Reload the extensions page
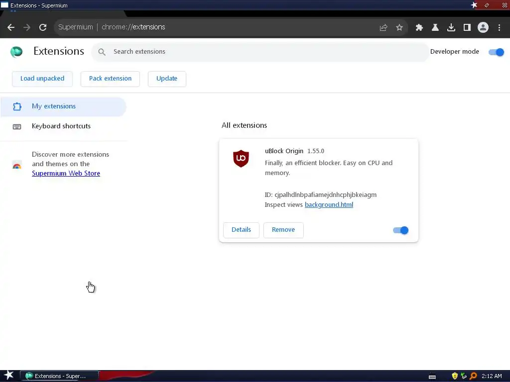 tap(43, 27)
